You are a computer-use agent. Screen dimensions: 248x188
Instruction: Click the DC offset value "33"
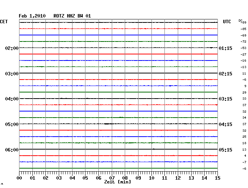tap(244, 99)
